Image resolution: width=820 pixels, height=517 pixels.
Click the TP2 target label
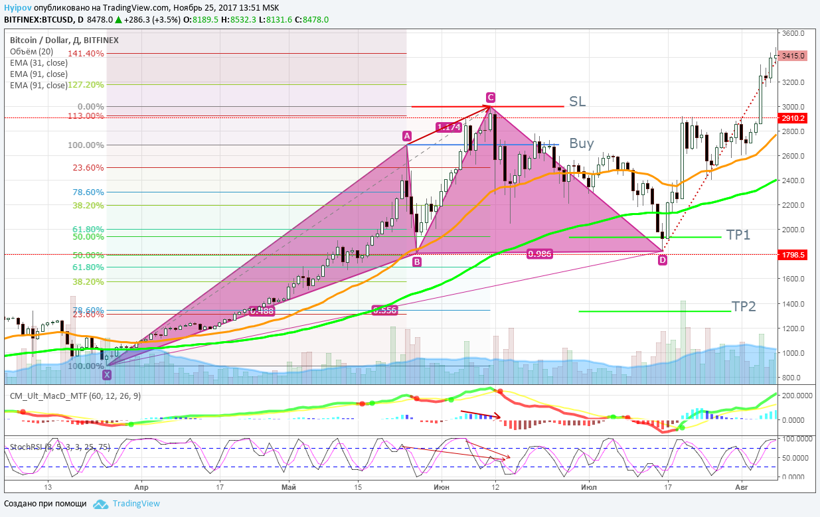point(744,307)
